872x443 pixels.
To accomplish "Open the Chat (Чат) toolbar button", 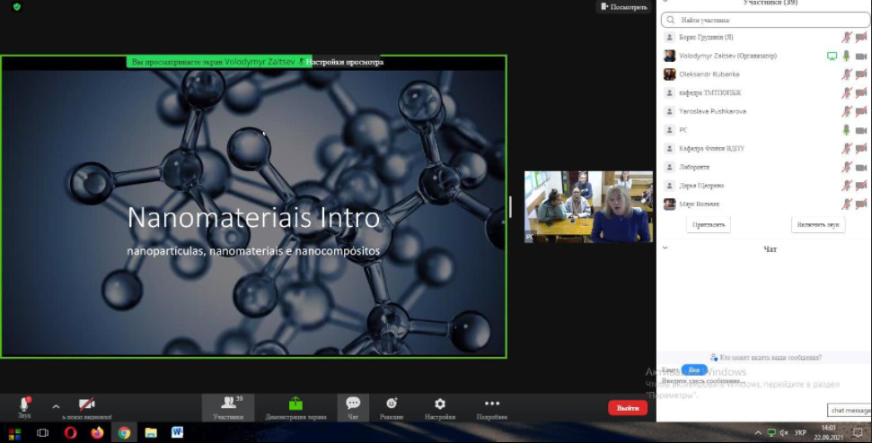I will [353, 407].
